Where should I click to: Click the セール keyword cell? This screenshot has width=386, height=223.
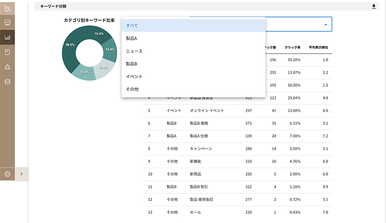[x=196, y=212]
